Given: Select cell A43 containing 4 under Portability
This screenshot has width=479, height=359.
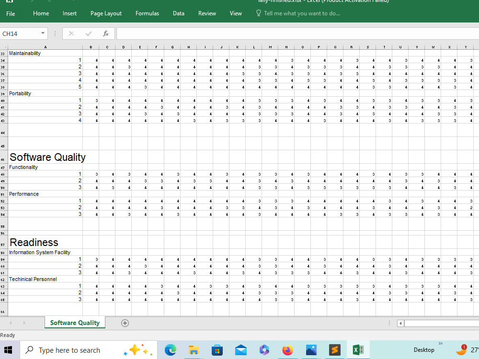Looking at the screenshot, I should click(45, 120).
